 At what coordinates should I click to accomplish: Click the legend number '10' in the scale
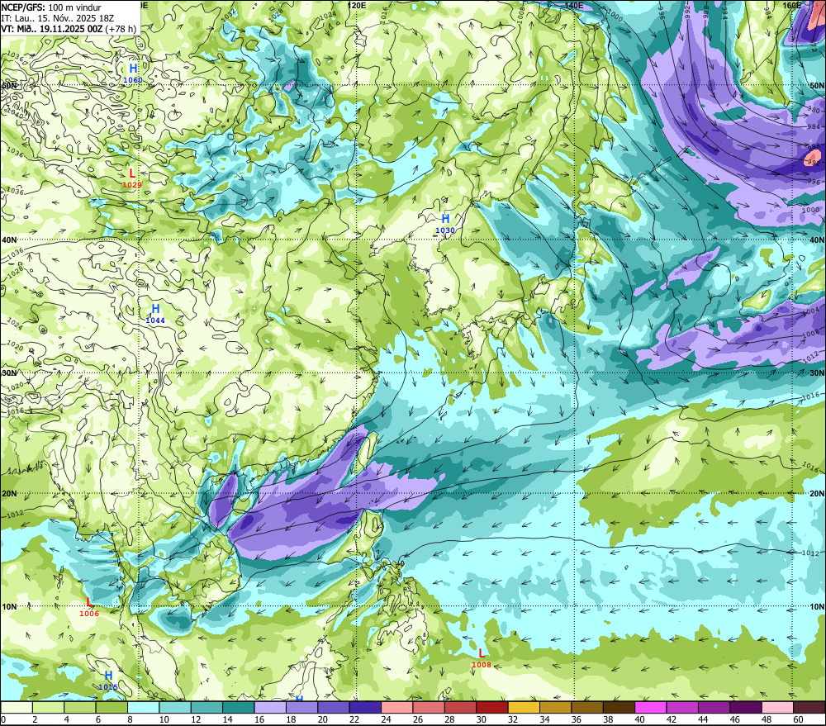(164, 719)
